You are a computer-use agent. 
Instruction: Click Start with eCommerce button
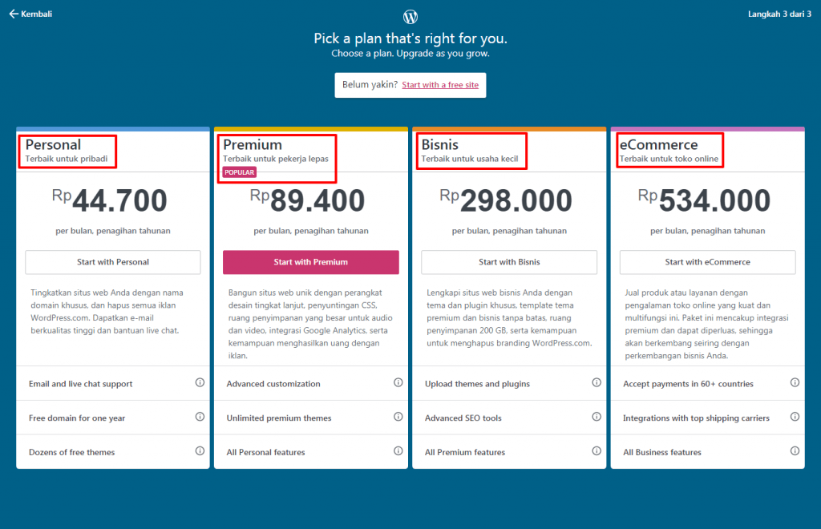click(707, 262)
